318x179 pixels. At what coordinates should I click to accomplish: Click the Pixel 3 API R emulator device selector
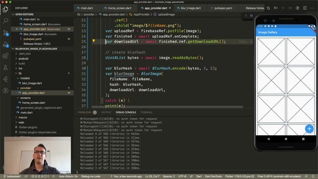(279, 177)
